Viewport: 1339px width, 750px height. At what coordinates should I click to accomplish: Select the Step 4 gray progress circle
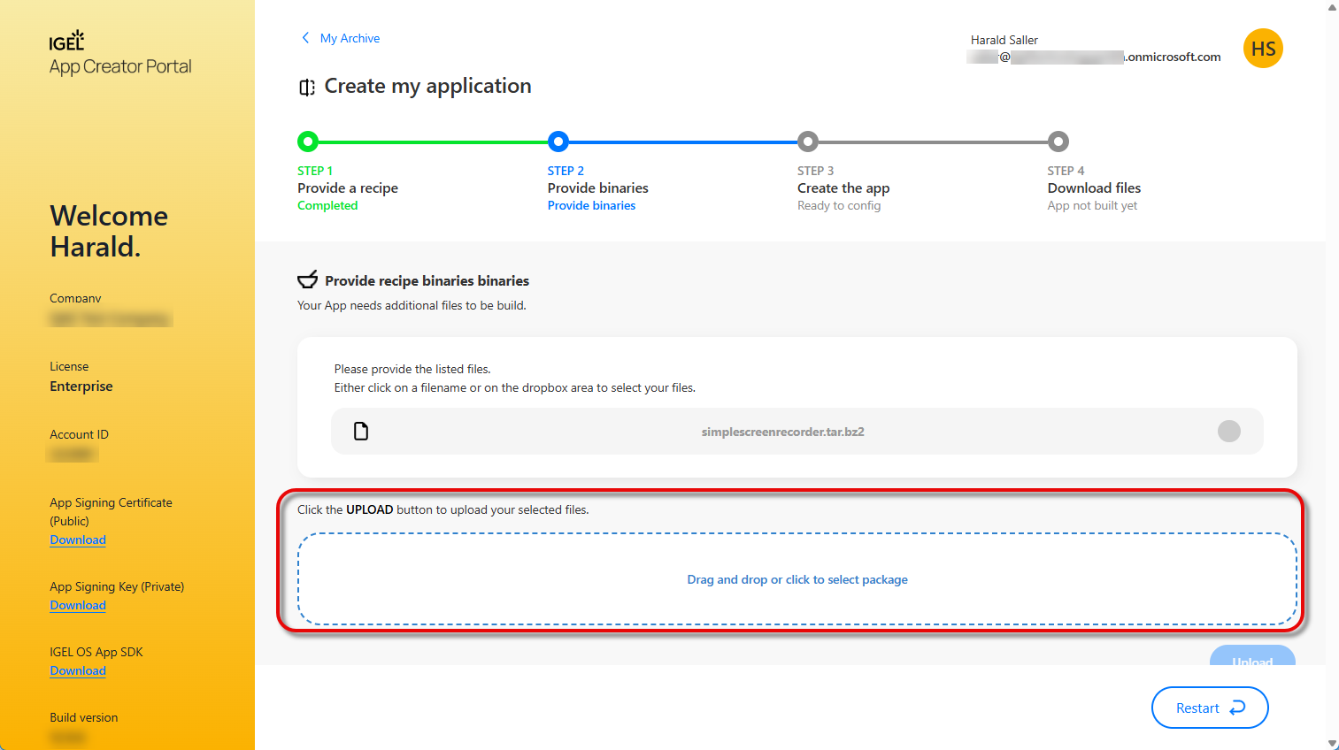click(1058, 142)
